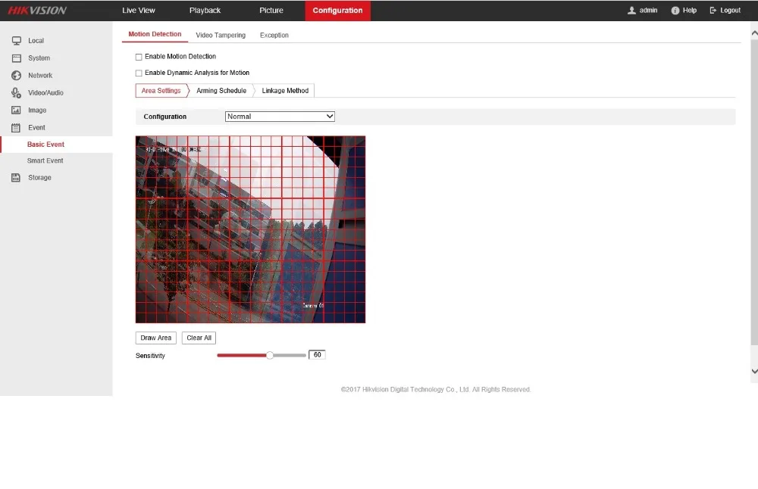Click the motion detection grid preview
This screenshot has width=758, height=489.
coord(250,229)
